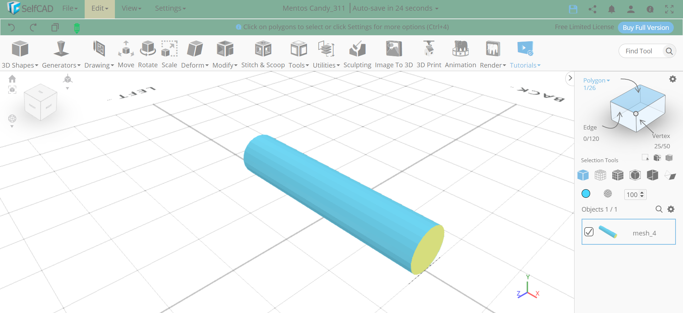Viewport: 683px width, 313px height.
Task: Enable the dark gridded cube selection mode
Action: (x=618, y=175)
